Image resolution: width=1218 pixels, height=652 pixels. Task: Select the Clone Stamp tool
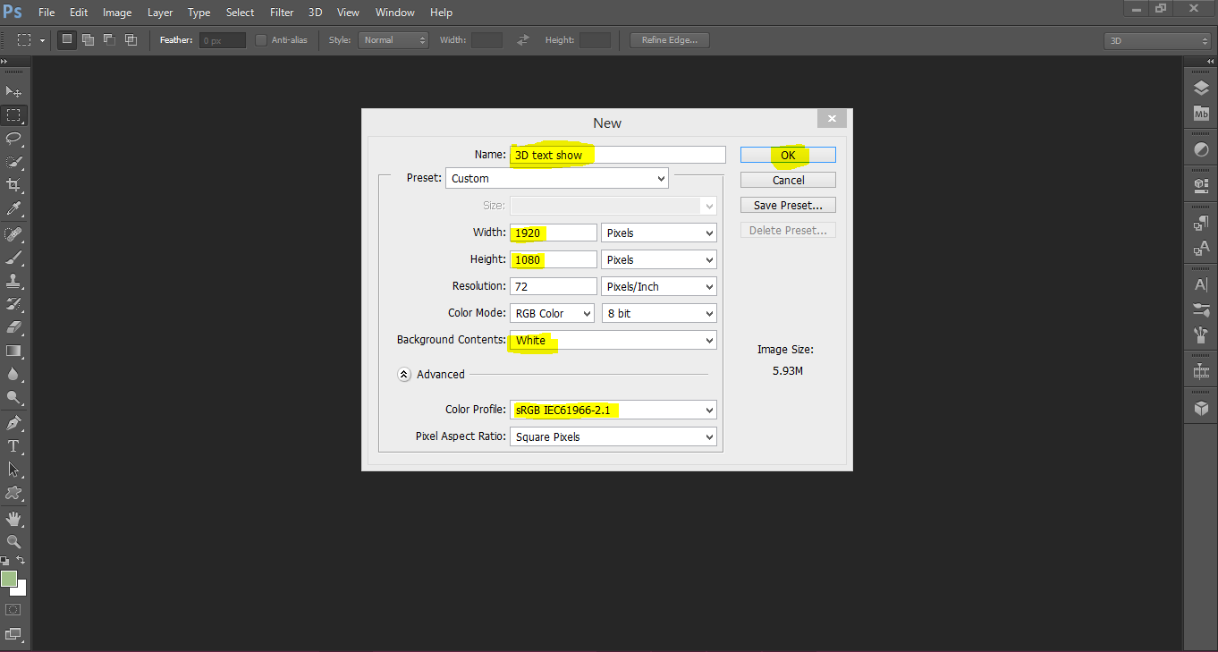pyautogui.click(x=13, y=281)
